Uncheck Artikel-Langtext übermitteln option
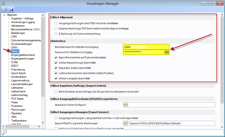Screen dimensions: 225x137 (56, 78)
